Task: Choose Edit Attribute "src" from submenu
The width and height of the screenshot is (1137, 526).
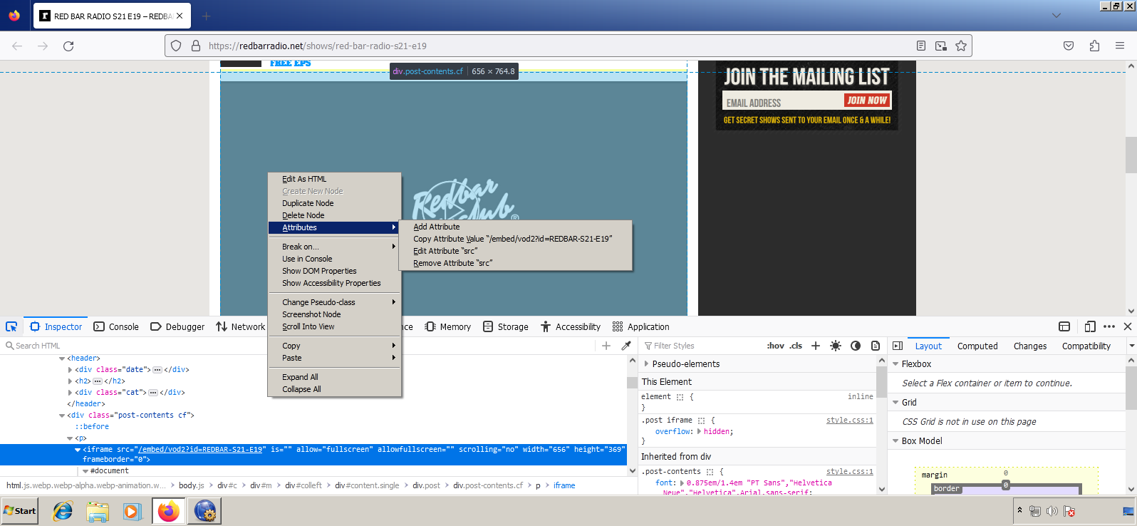Action: pos(445,251)
